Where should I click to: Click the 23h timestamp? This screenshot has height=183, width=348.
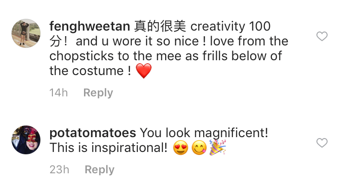[59, 170]
